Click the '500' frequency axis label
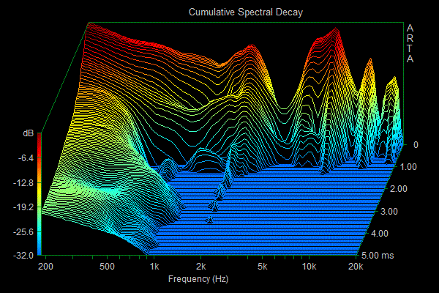The width and height of the screenshot is (439, 293). [x=107, y=267]
